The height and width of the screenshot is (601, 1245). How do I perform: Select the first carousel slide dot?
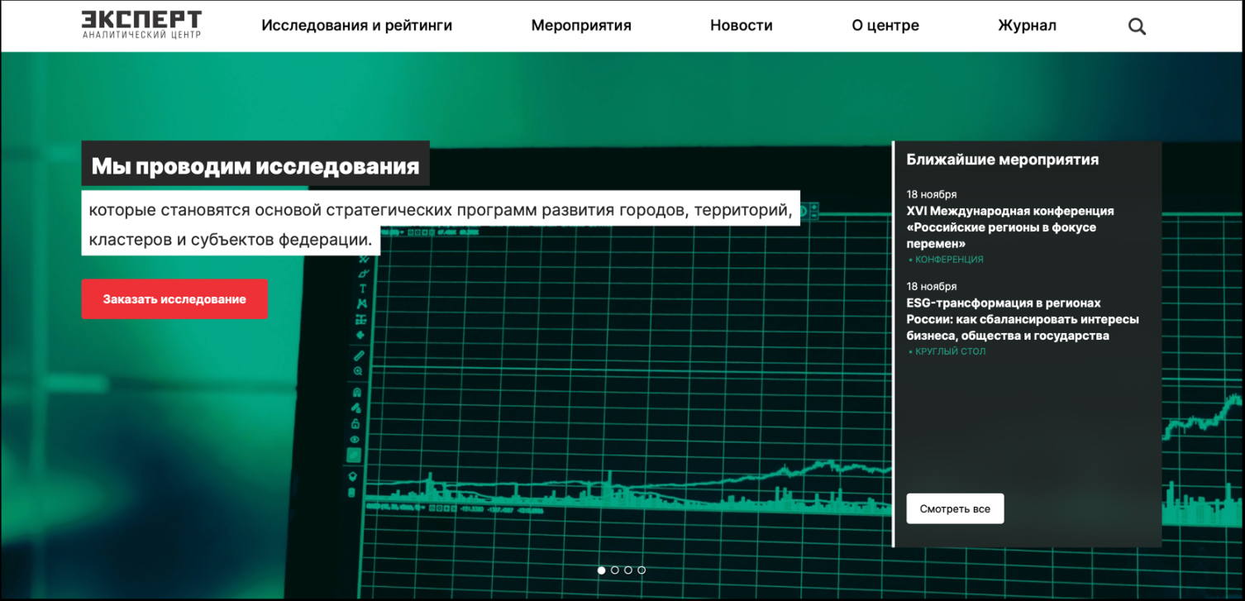pos(601,570)
